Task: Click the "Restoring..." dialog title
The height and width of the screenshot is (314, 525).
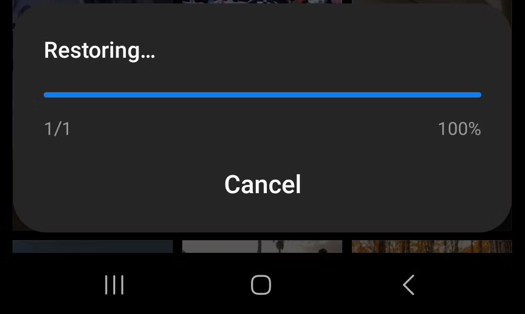Action: point(100,50)
